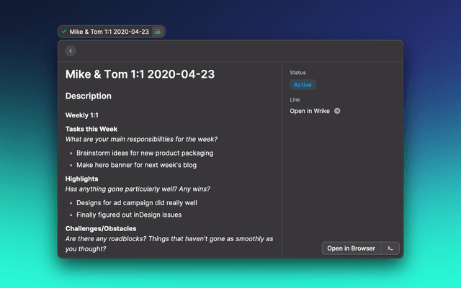Click the Mike & Tom 1:1 main heading
Viewport: 461px width, 288px height.
(x=140, y=74)
